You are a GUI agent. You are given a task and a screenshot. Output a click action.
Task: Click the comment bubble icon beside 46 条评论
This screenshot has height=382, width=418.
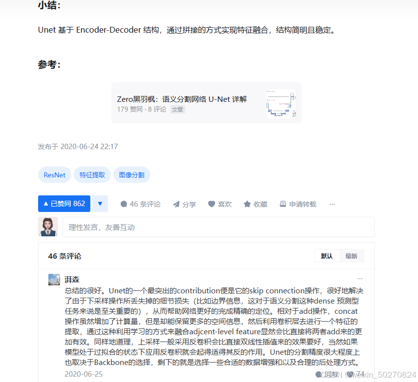click(x=124, y=204)
